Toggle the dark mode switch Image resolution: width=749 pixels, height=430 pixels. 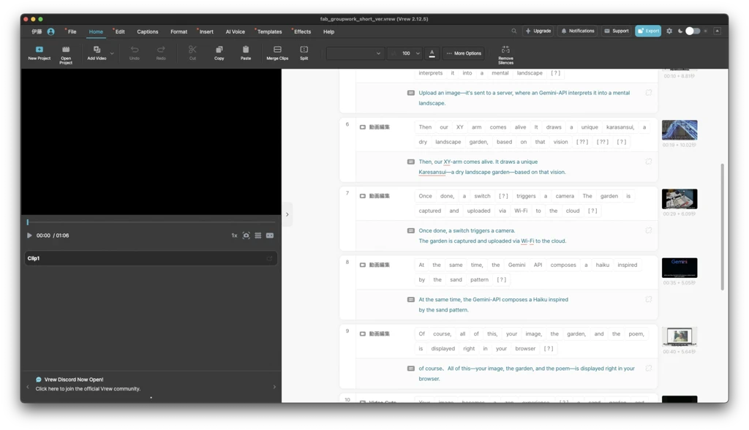coord(693,31)
